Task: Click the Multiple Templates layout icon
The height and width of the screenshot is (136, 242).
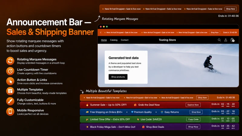Action: click(x=10, y=91)
